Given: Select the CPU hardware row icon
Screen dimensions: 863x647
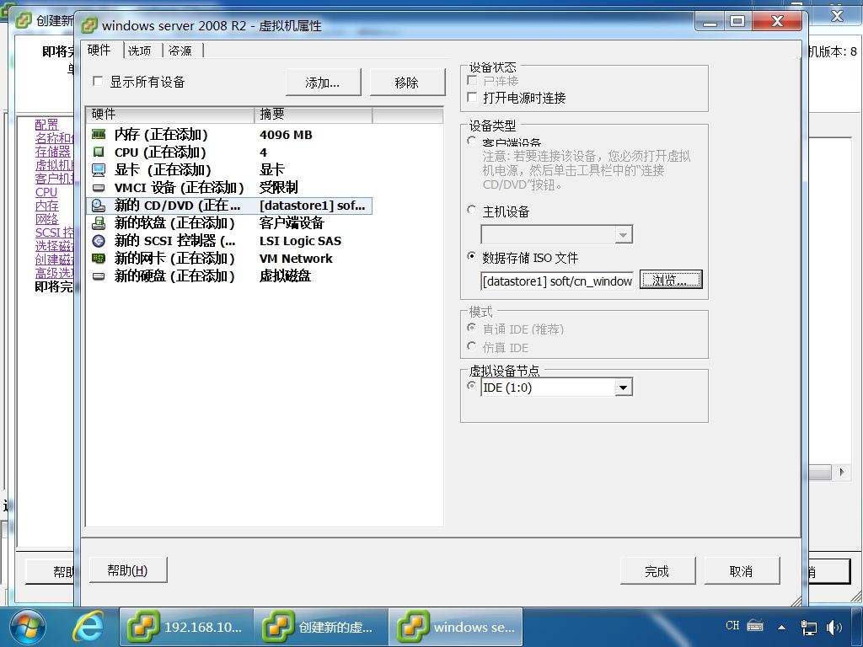Looking at the screenshot, I should point(99,152).
